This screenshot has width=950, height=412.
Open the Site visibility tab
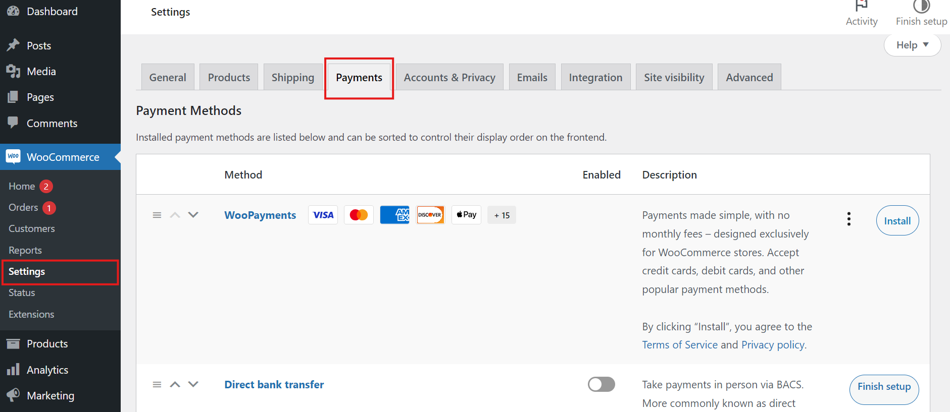coord(674,77)
